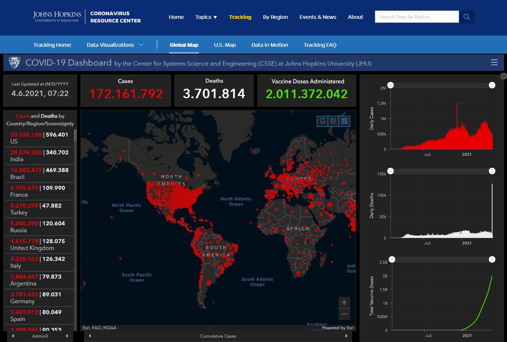Image resolution: width=507 pixels, height=342 pixels.
Task: Open the Data in Motion tab
Action: point(270,45)
